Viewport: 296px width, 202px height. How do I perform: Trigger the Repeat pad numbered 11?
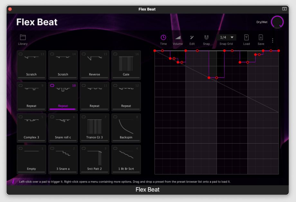click(94, 96)
